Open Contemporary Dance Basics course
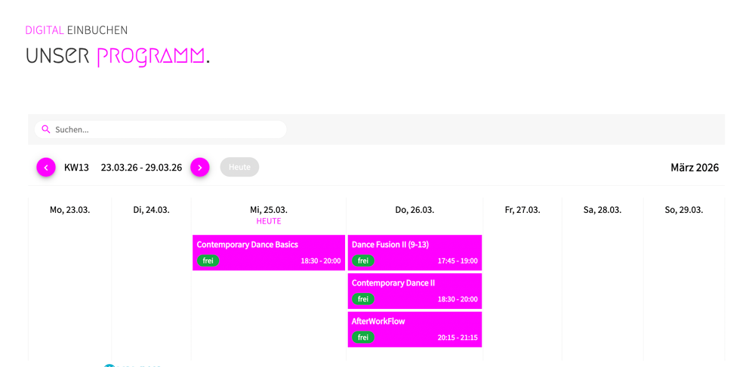The width and height of the screenshot is (755, 367). click(x=248, y=245)
